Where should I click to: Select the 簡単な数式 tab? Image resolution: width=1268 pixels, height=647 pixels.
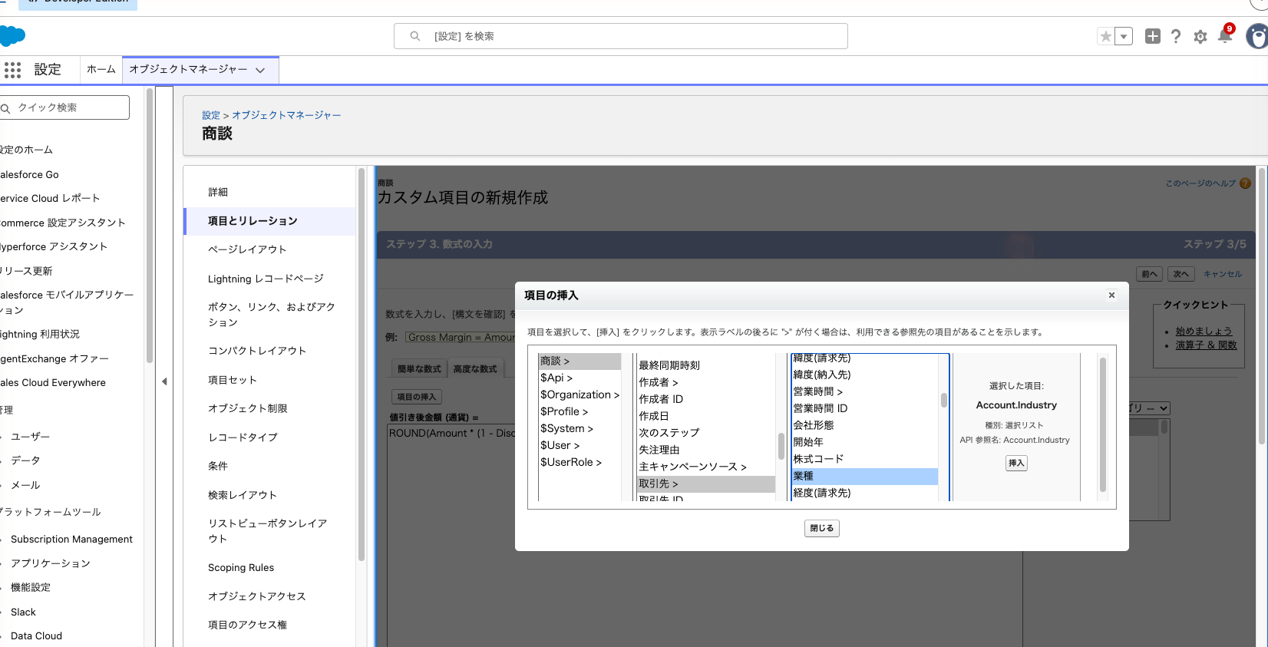pos(419,369)
